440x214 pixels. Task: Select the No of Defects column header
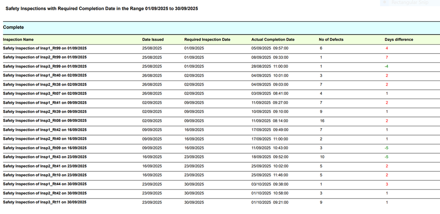coord(331,40)
